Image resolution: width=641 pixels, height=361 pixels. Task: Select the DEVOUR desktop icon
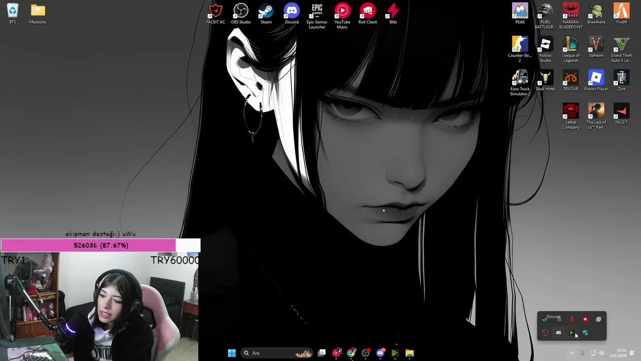pyautogui.click(x=571, y=80)
